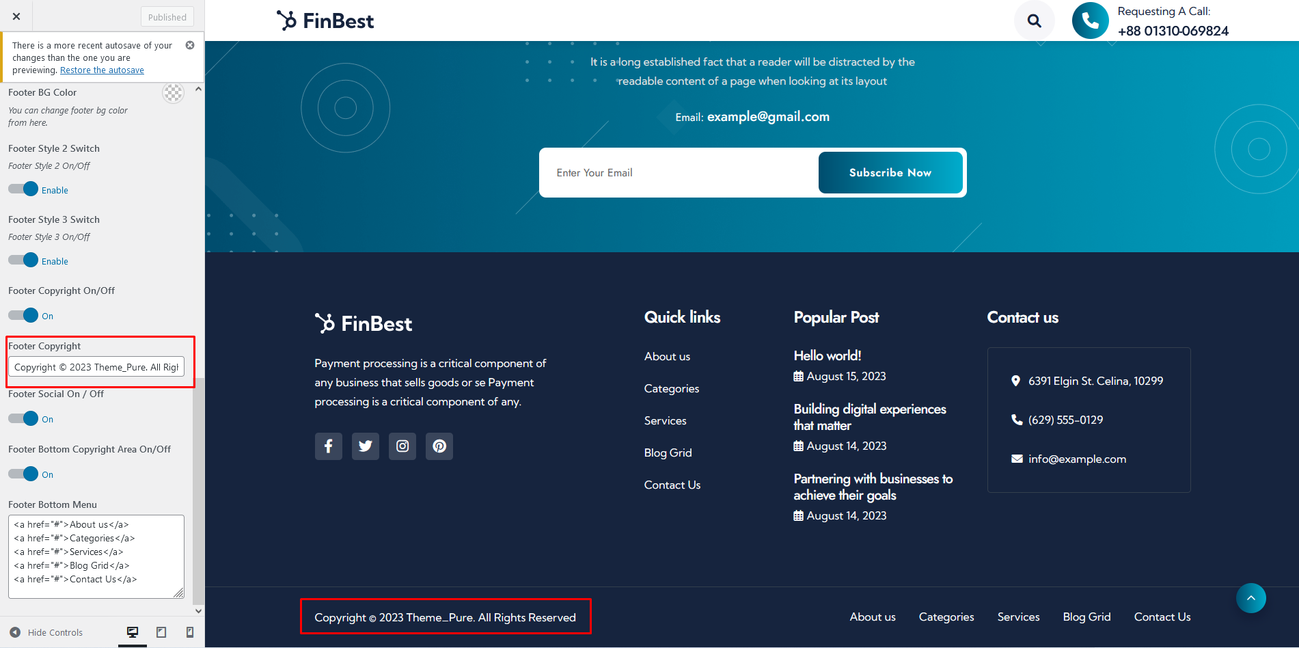Toggle Footer Style 2 Switch
Viewport: 1299px width, 648px height.
24,189
